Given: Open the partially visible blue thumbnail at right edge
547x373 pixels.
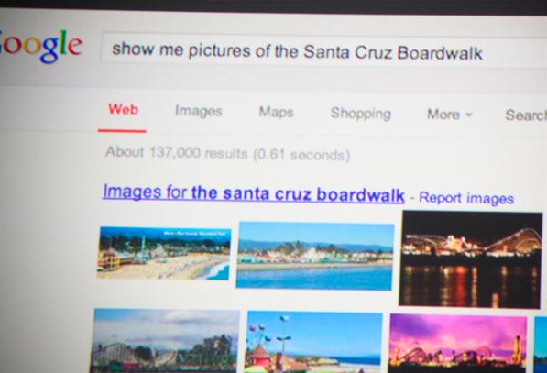Looking at the screenshot, I should point(541,345).
